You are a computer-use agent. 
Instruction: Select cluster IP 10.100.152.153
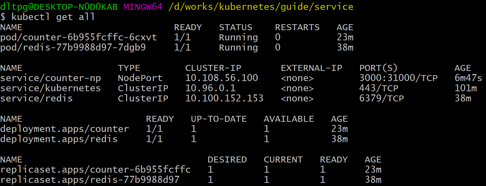coord(224,98)
